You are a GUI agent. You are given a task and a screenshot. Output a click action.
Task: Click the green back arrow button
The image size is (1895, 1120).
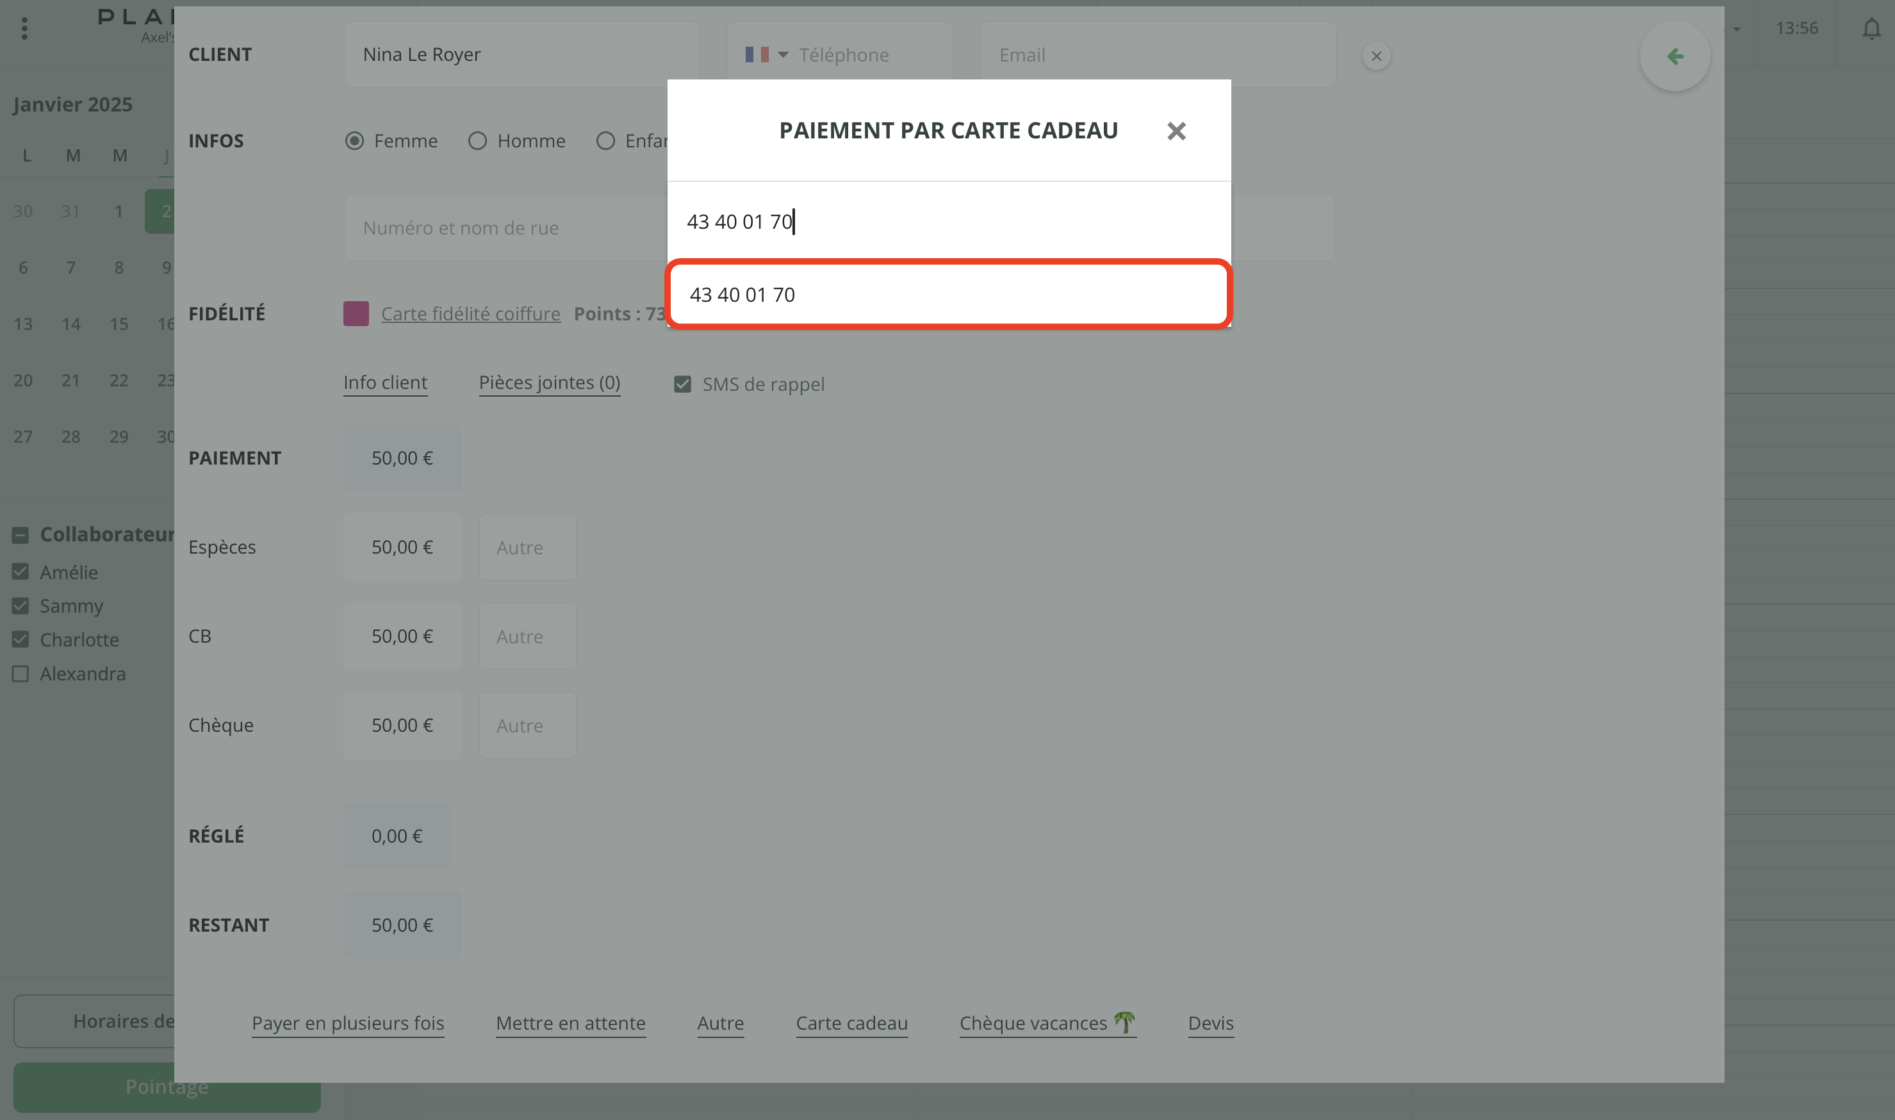(1674, 56)
